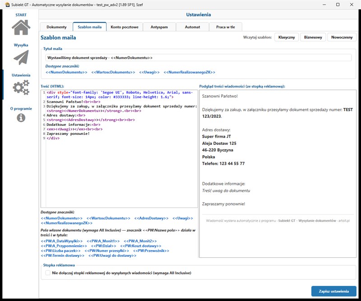Click 'Treść uwag do dokumentu' preview text
Viewport: 361px width, 301px height.
(x=226, y=191)
